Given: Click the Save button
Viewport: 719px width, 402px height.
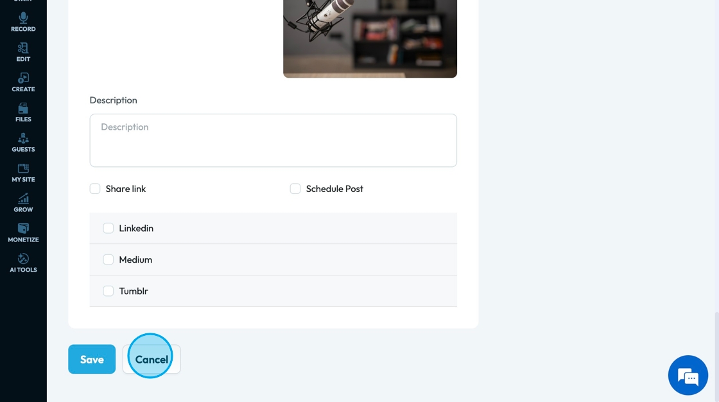Looking at the screenshot, I should [x=92, y=360].
